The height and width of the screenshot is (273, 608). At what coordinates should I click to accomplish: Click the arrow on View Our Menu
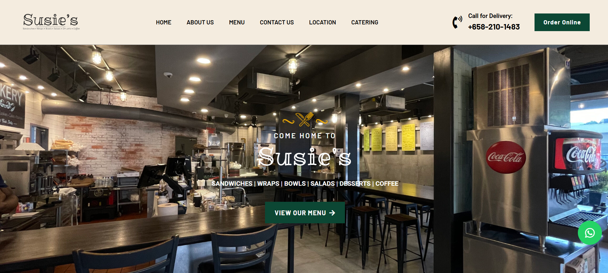[x=332, y=213]
